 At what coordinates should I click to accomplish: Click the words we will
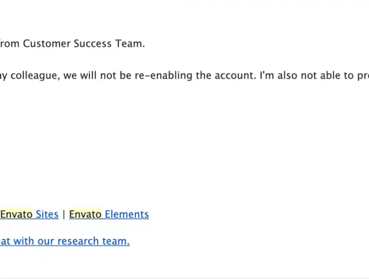[x=80, y=75]
